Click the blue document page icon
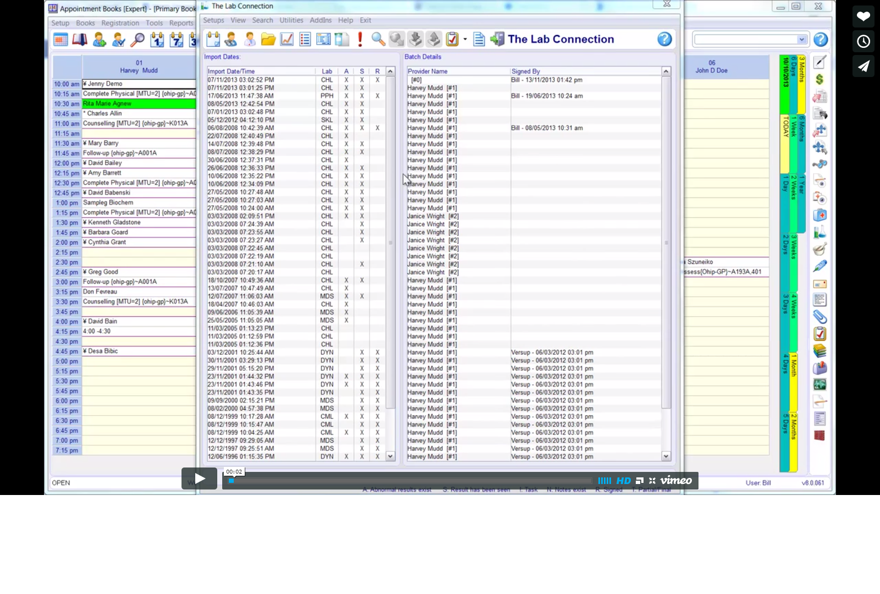This screenshot has width=880, height=594. (479, 39)
